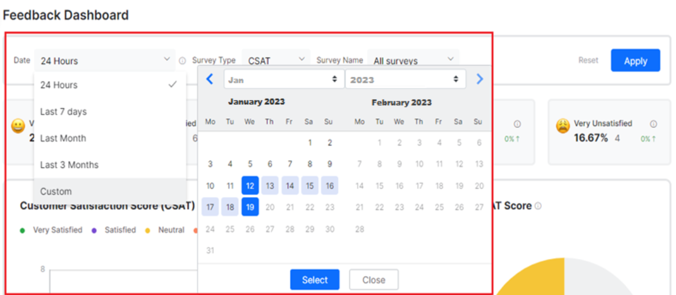Screen dimensions: 676x295
Task: Confirm date range with Select button
Action: point(315,280)
